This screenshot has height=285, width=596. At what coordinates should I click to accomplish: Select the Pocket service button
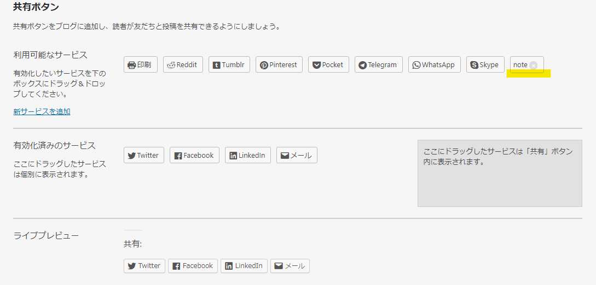328,64
